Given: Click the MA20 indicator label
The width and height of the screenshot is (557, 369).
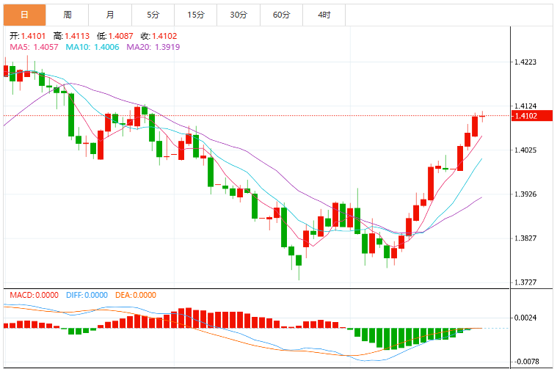Looking at the screenshot, I should [x=153, y=47].
